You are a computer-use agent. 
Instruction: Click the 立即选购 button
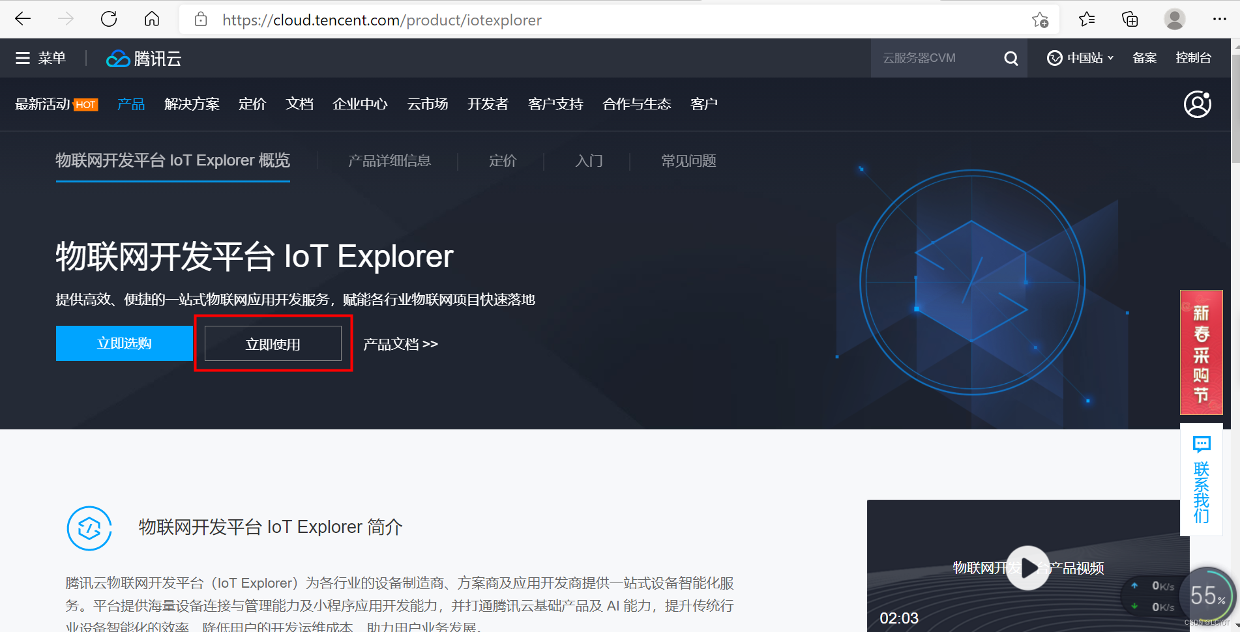[125, 343]
